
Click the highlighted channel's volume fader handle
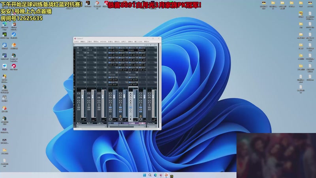(134, 97)
